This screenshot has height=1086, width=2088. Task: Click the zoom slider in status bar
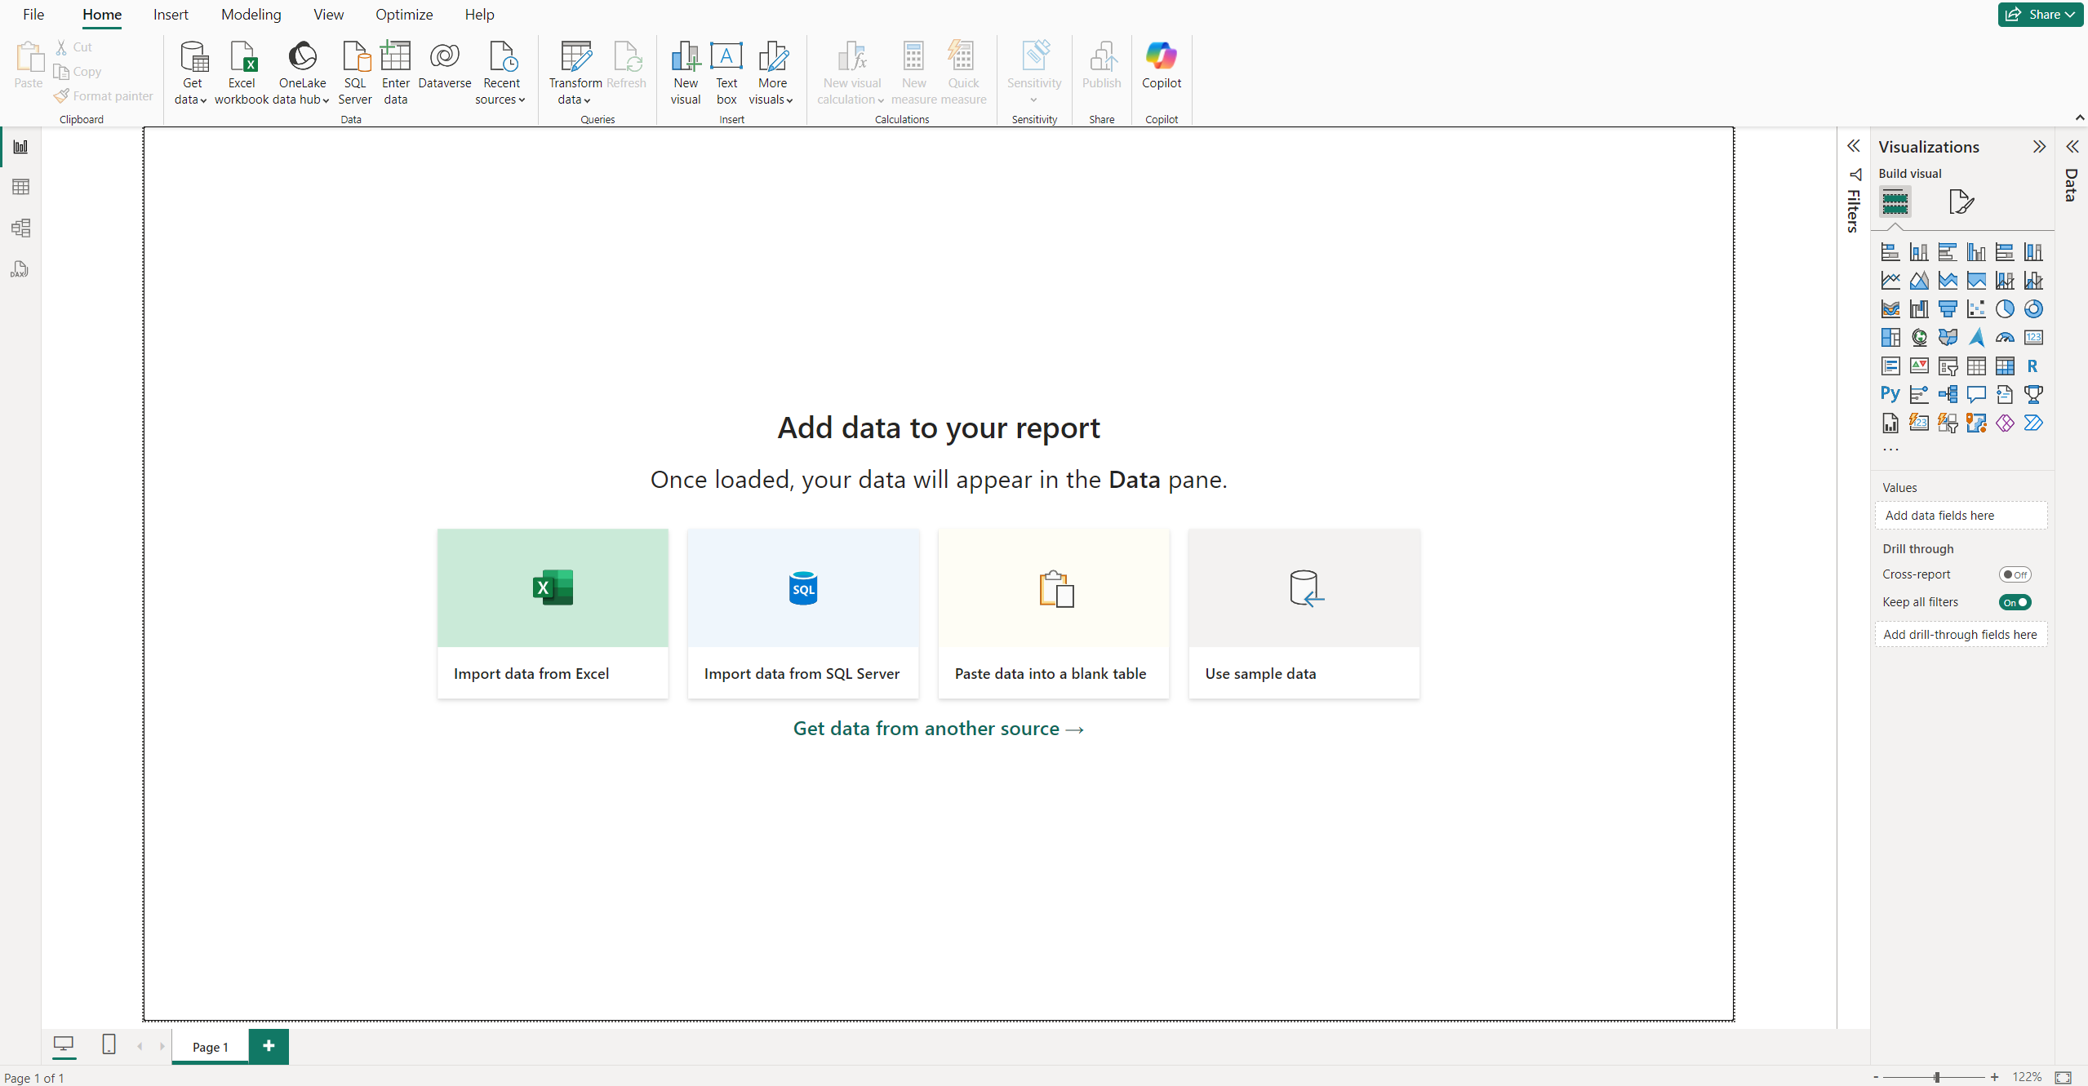pos(1936,1077)
